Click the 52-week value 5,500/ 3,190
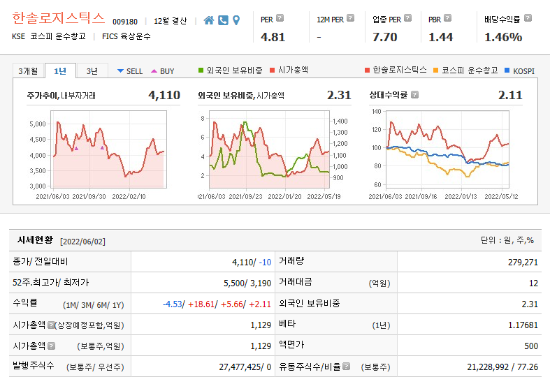Image resolution: width=550 pixels, height=384 pixels. pyautogui.click(x=247, y=283)
